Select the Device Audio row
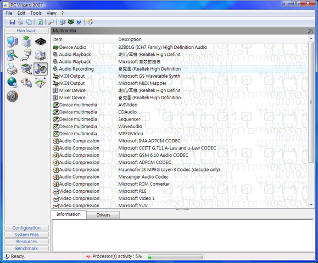This screenshot has width=318, height=263. pos(180,47)
